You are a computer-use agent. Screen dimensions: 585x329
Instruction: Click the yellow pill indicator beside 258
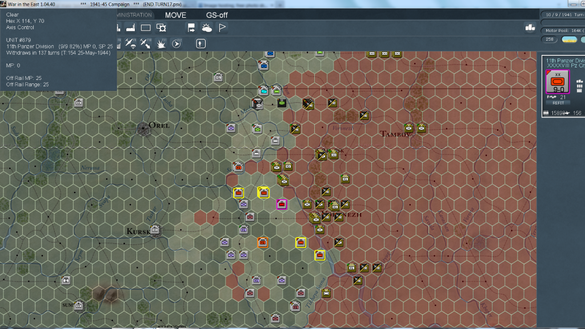(569, 39)
